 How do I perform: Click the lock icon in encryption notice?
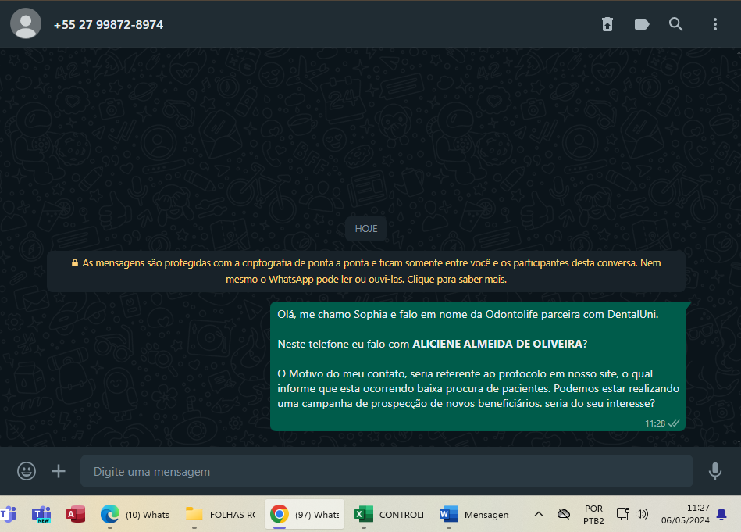(x=75, y=263)
